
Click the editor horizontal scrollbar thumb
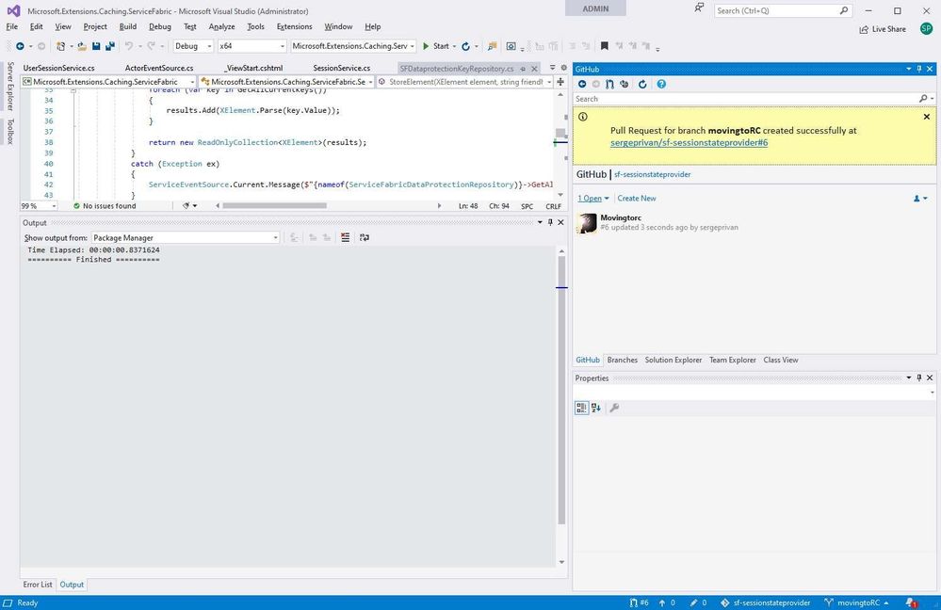click(x=274, y=206)
